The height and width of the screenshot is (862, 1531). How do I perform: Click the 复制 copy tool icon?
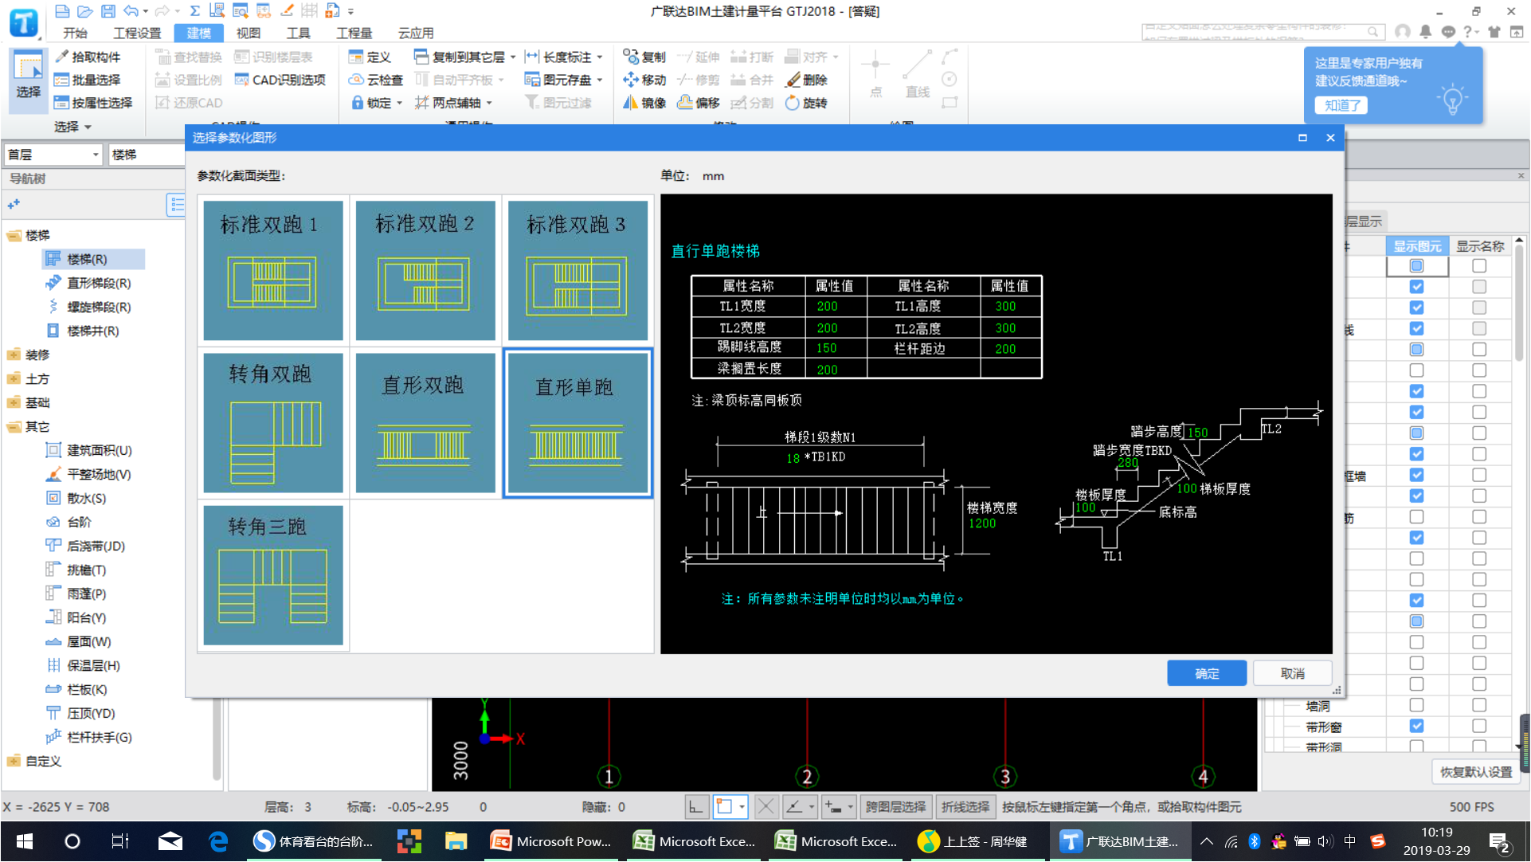pos(631,57)
